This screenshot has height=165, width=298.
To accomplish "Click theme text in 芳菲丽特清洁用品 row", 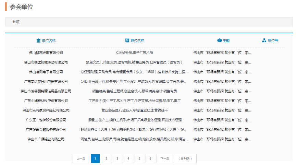I will pyautogui.click(x=222, y=91).
